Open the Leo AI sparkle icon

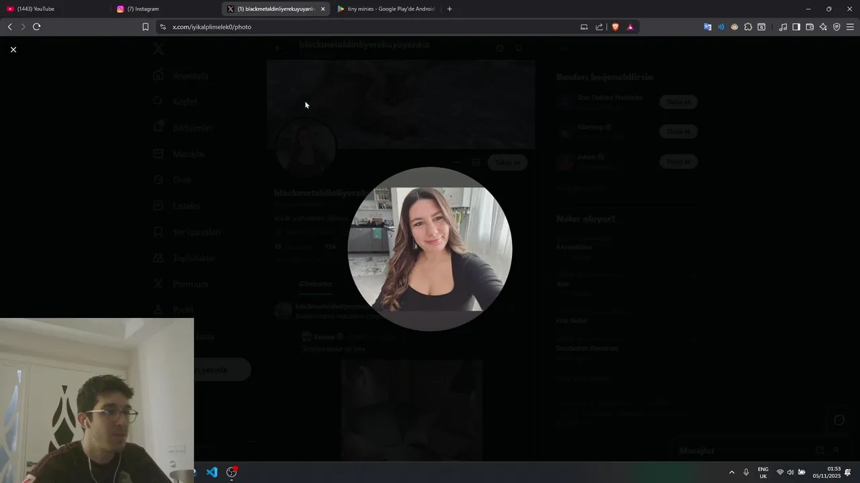(x=823, y=27)
